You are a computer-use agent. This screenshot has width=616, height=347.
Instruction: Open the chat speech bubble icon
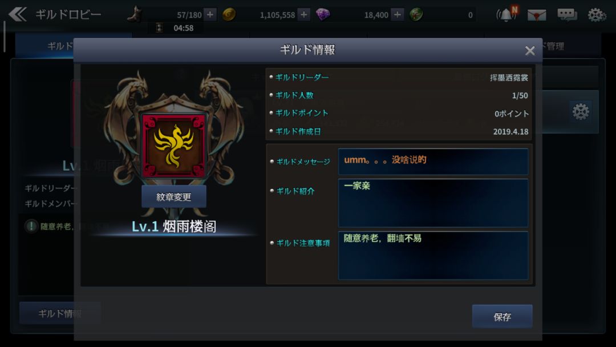(x=567, y=15)
